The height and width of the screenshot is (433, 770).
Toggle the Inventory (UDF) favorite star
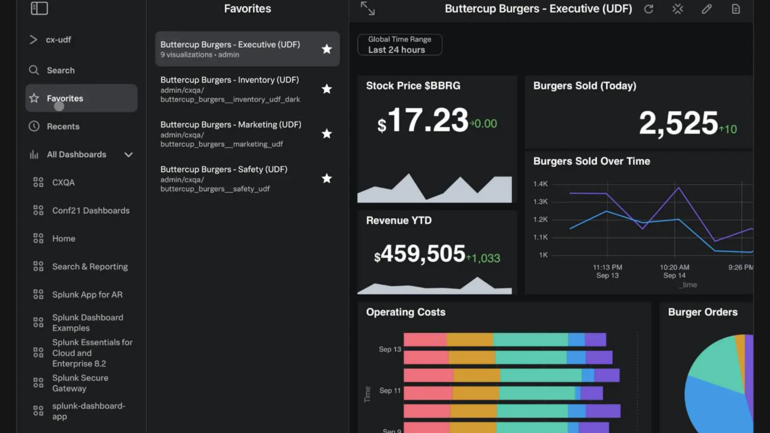[x=327, y=89]
